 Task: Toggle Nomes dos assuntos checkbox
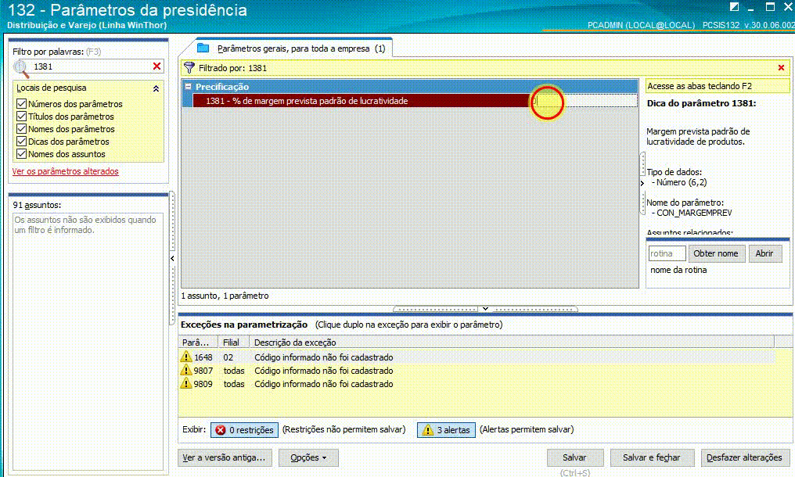click(x=21, y=154)
